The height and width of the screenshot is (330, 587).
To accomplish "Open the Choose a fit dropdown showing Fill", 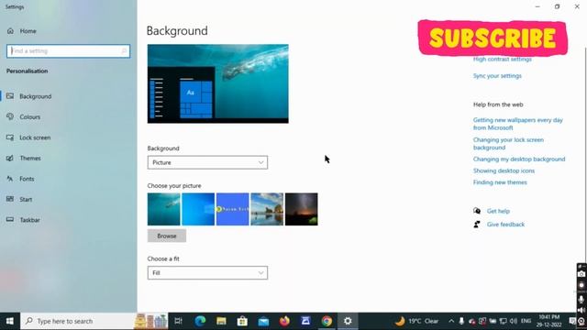I will 207,273.
